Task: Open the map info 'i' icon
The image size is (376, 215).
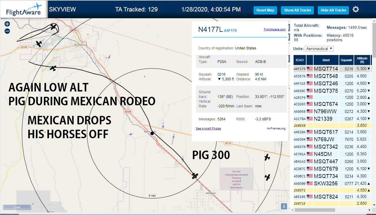Action: (x=284, y=206)
